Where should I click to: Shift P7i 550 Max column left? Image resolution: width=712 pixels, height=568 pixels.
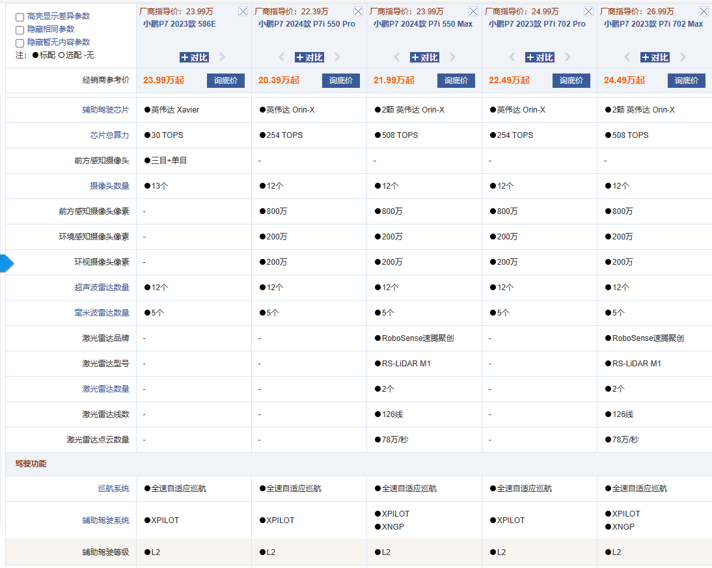[397, 57]
